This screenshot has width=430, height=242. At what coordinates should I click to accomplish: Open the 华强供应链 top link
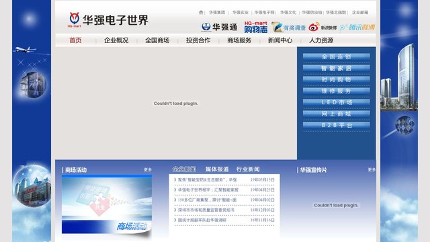click(312, 12)
